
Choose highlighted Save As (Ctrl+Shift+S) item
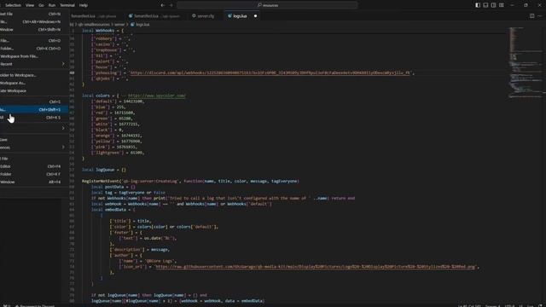[x=33, y=110]
